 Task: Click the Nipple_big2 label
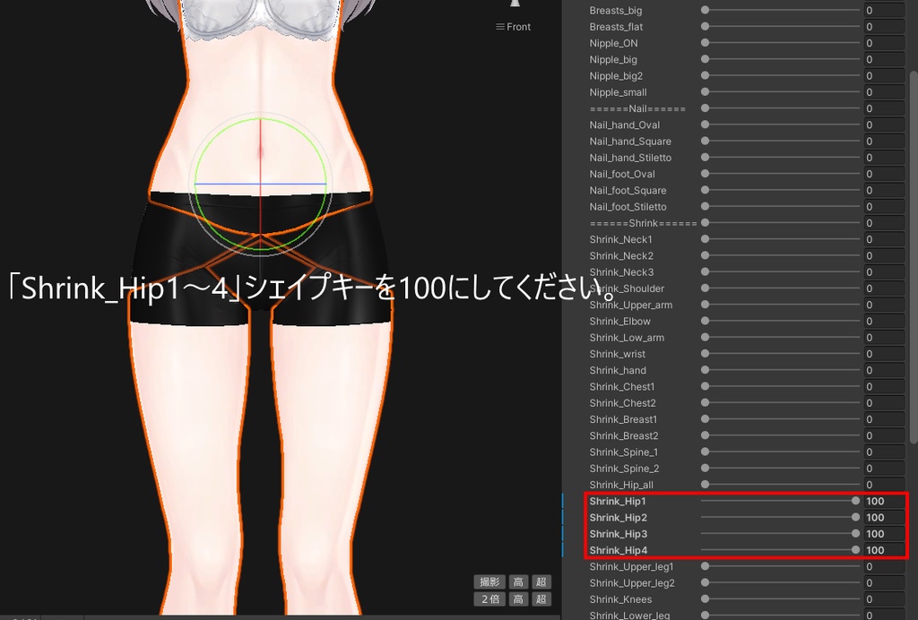pyautogui.click(x=616, y=76)
